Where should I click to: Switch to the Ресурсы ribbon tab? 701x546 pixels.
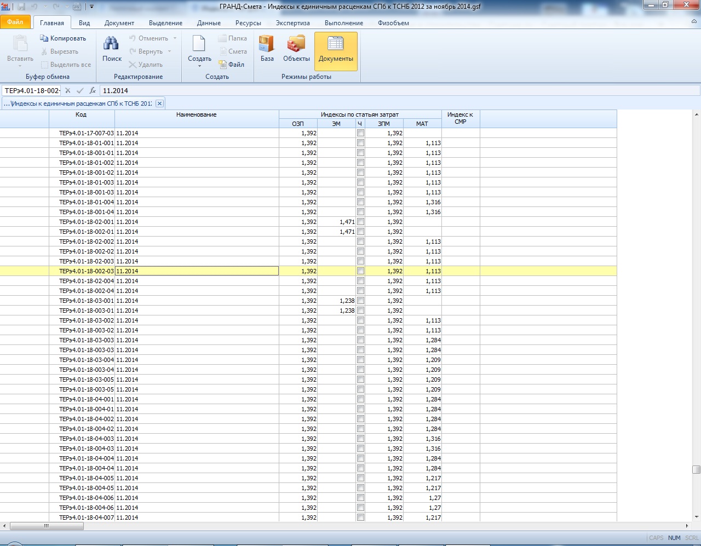pyautogui.click(x=248, y=23)
